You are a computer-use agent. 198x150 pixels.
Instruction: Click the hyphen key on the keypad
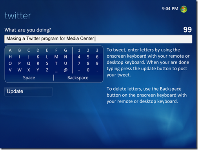79,70
